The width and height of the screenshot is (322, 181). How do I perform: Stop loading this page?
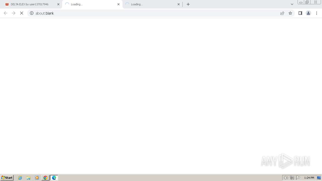22,13
